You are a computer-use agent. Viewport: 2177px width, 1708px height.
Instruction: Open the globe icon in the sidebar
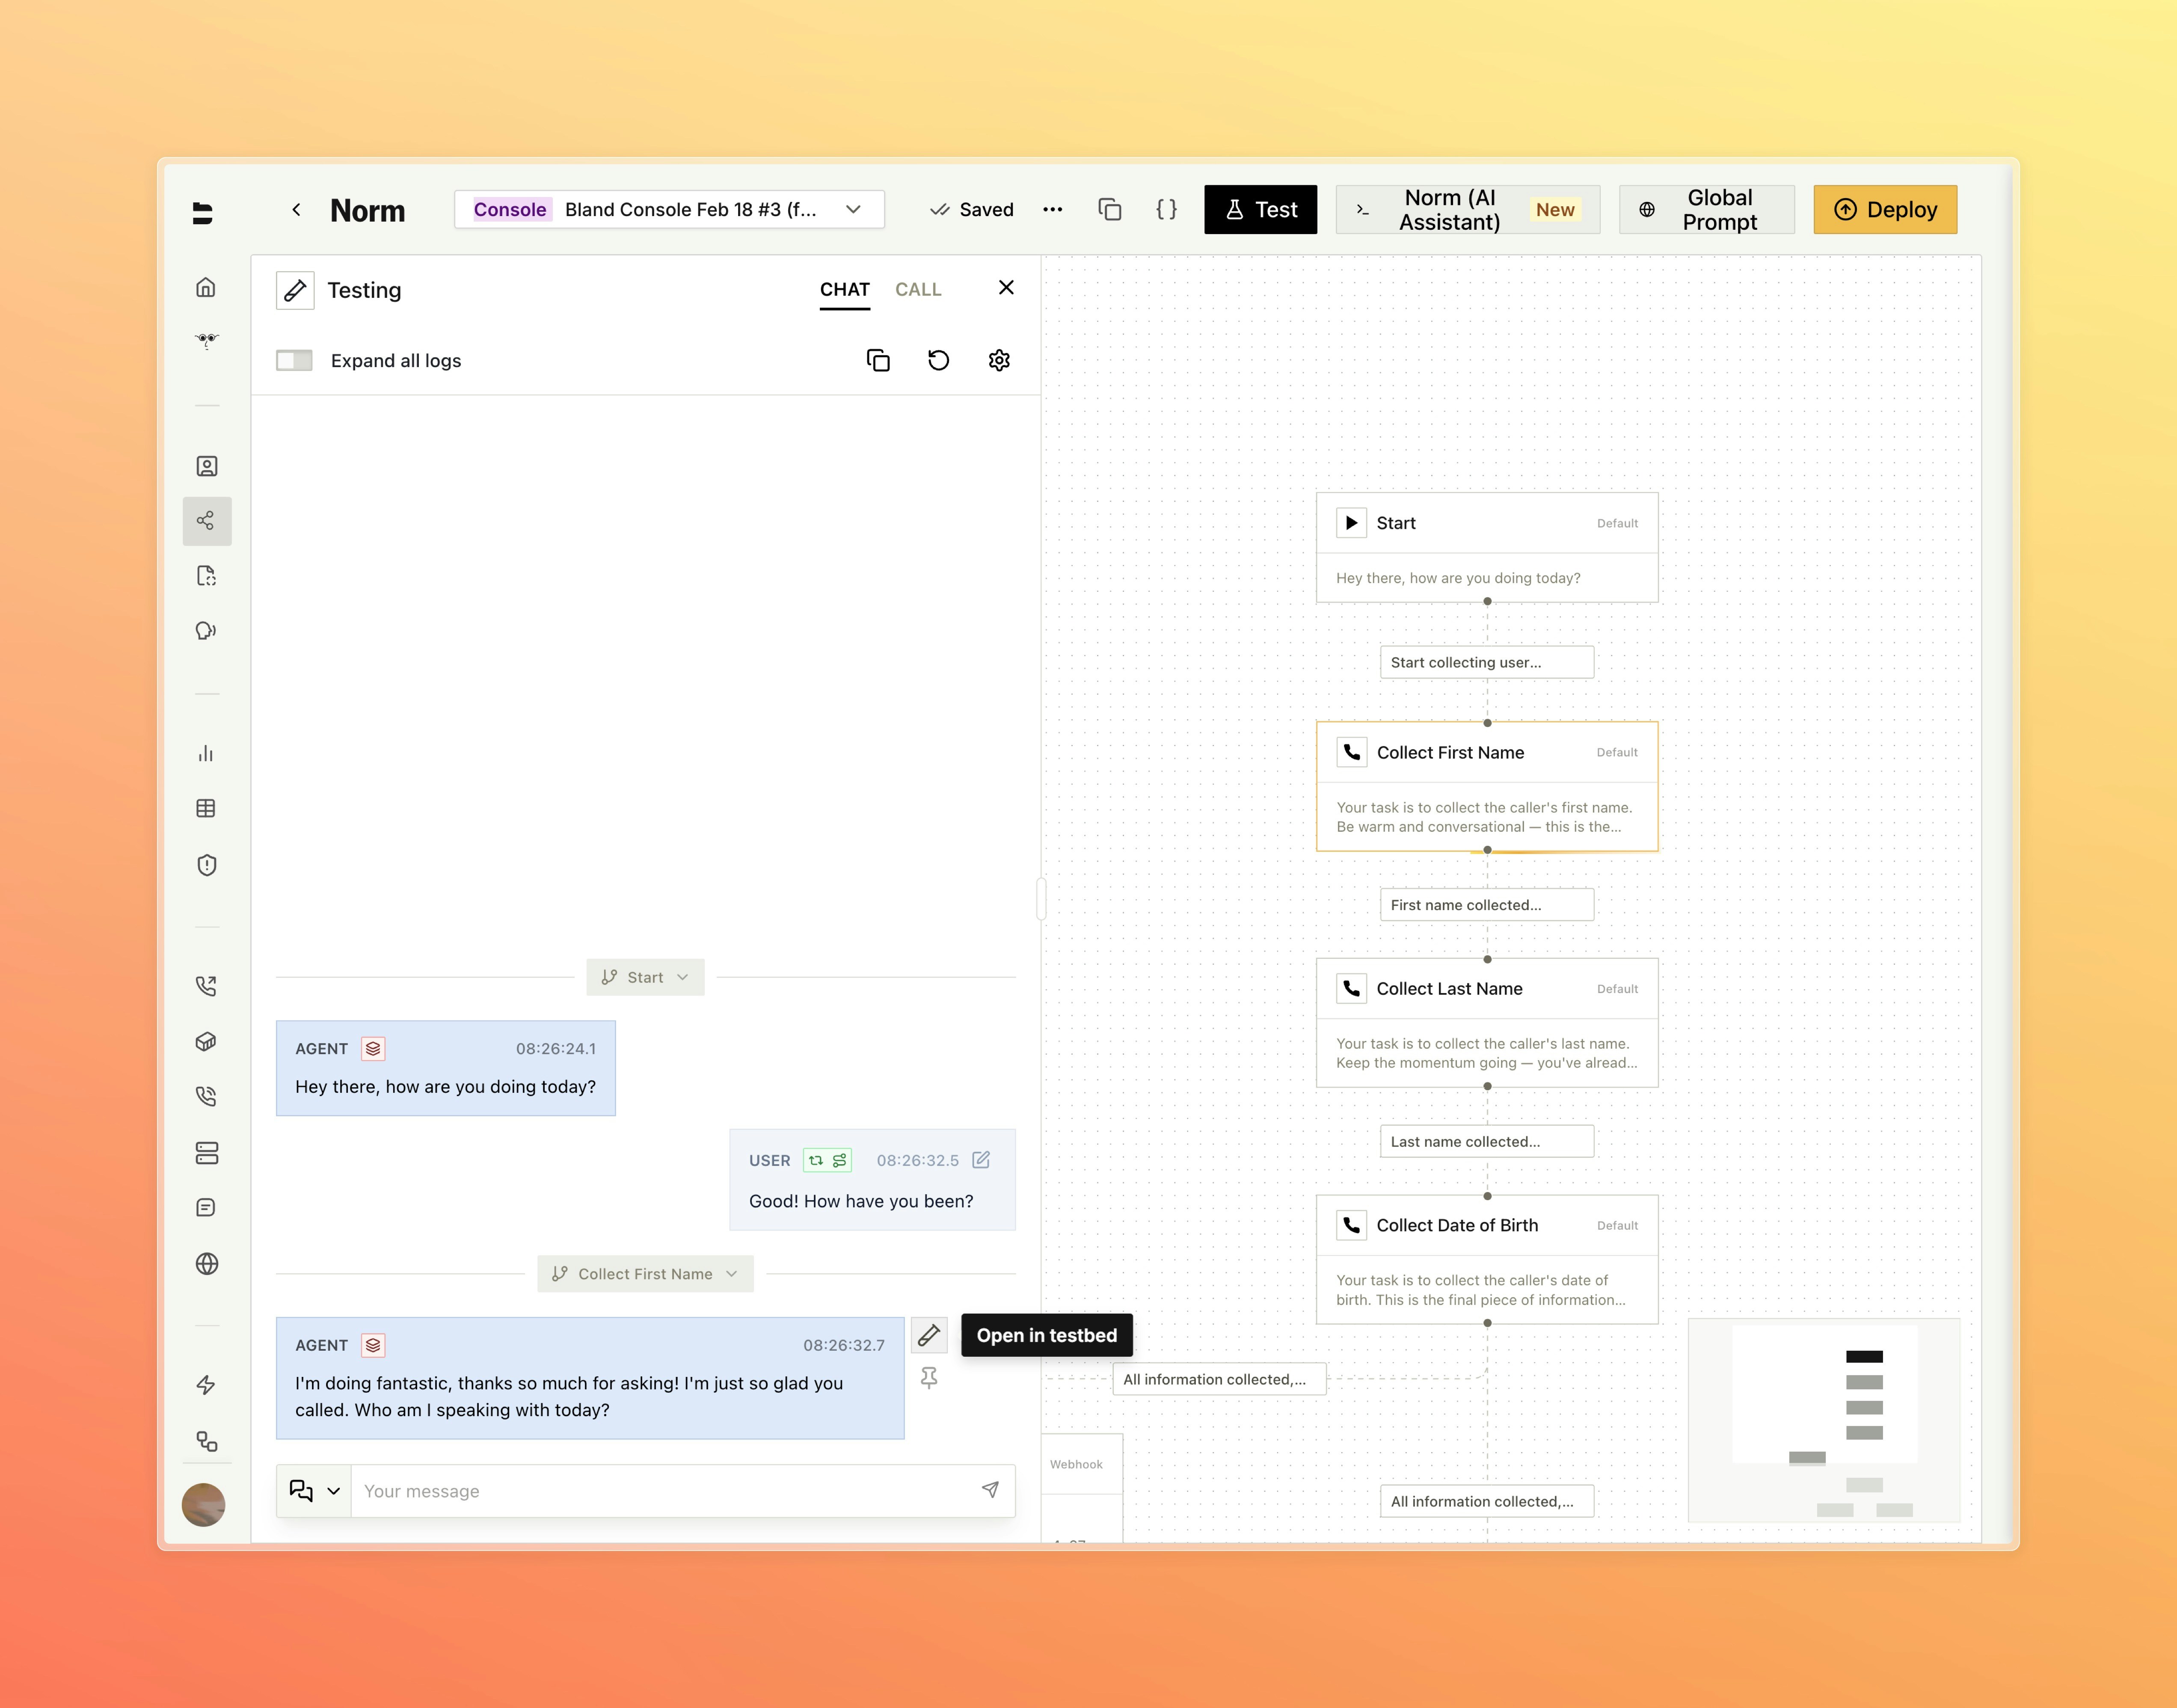[x=206, y=1264]
